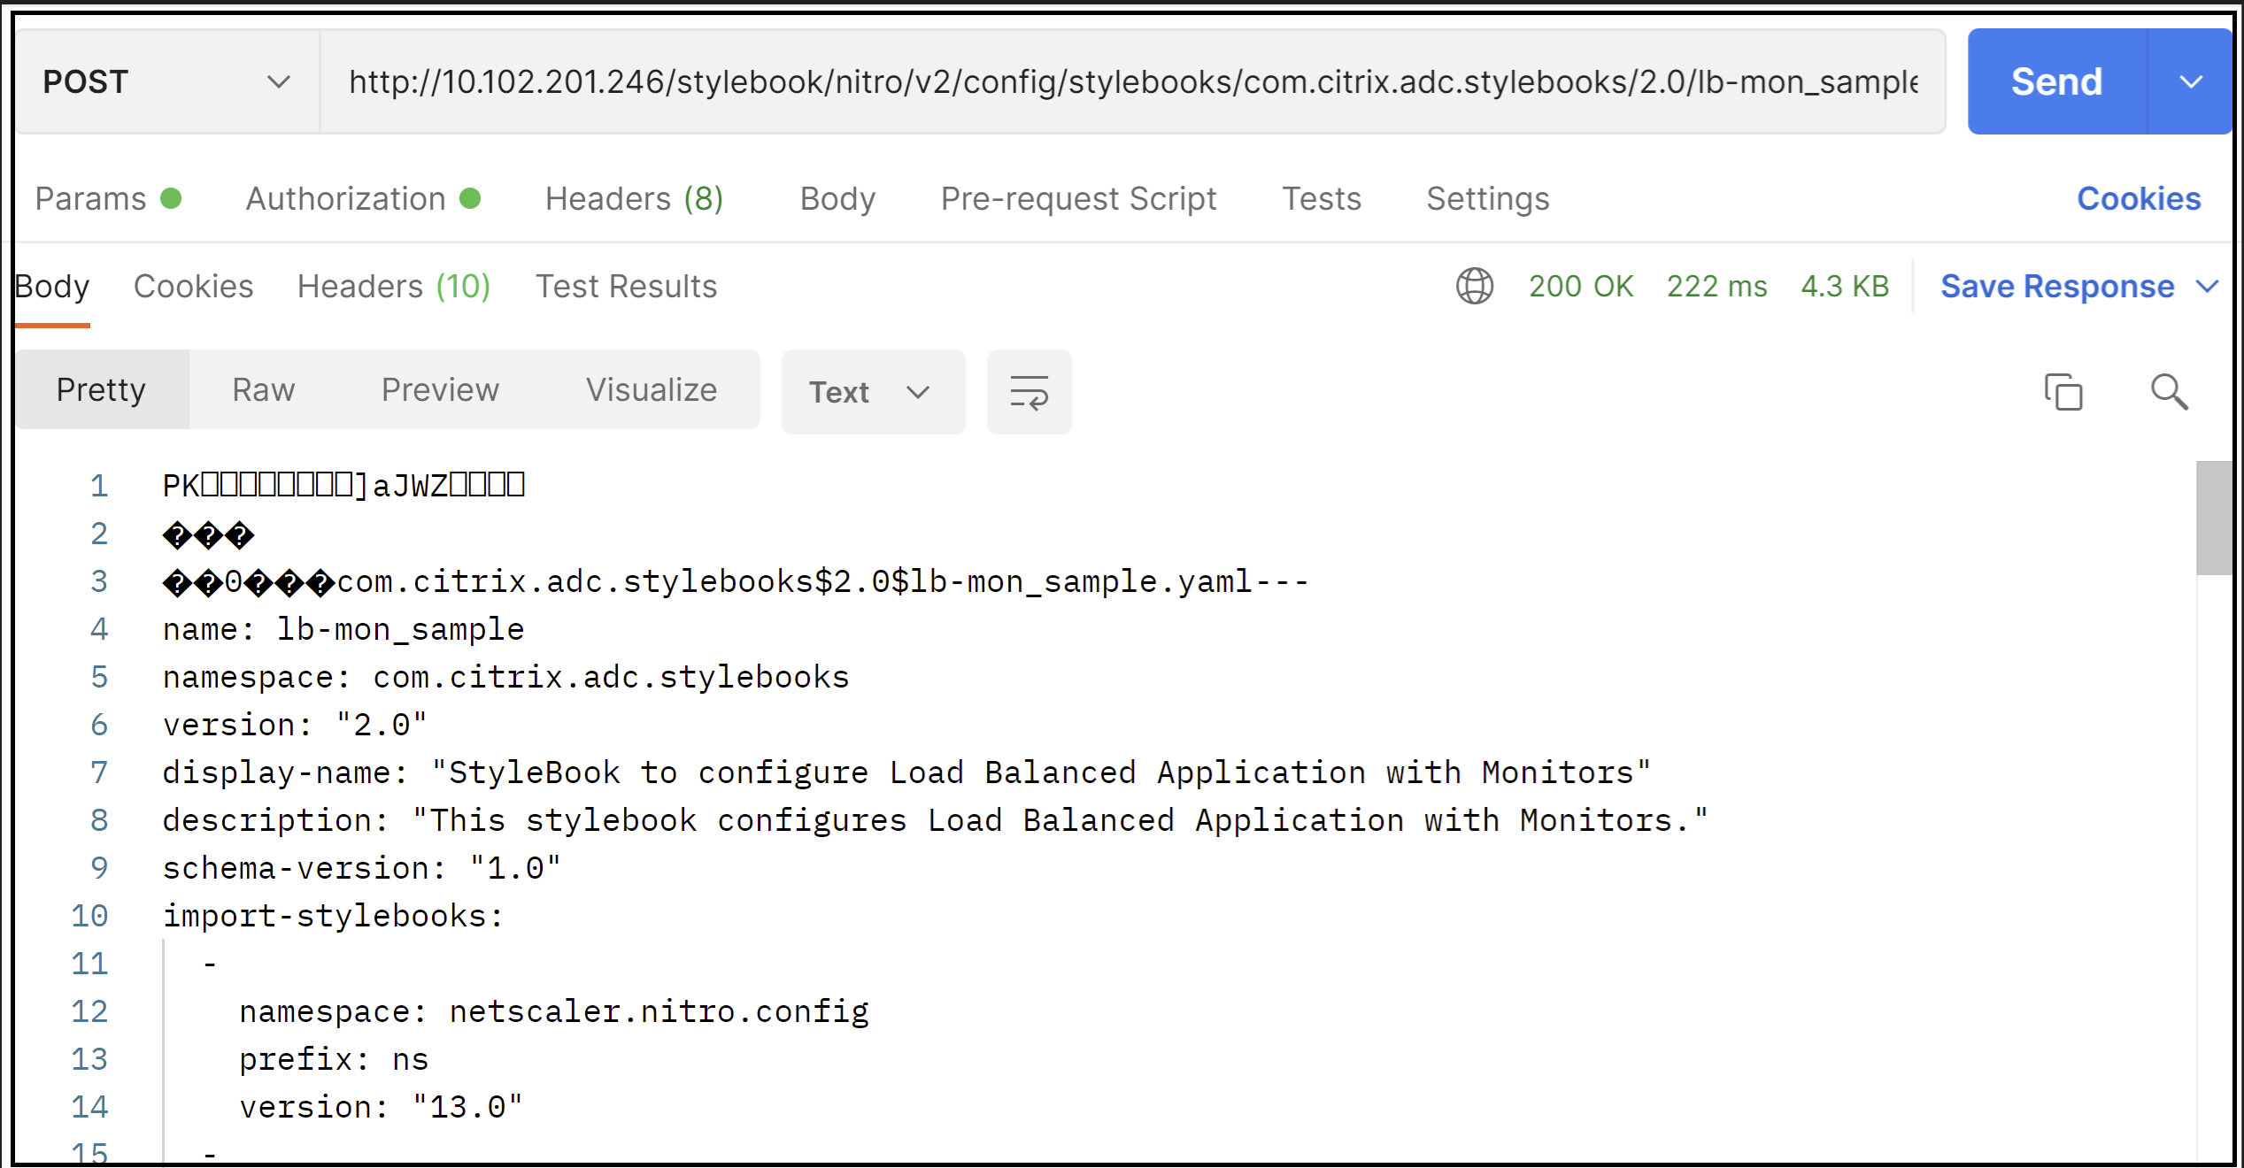Select the Preview view mode
The height and width of the screenshot is (1168, 2244).
(440, 389)
